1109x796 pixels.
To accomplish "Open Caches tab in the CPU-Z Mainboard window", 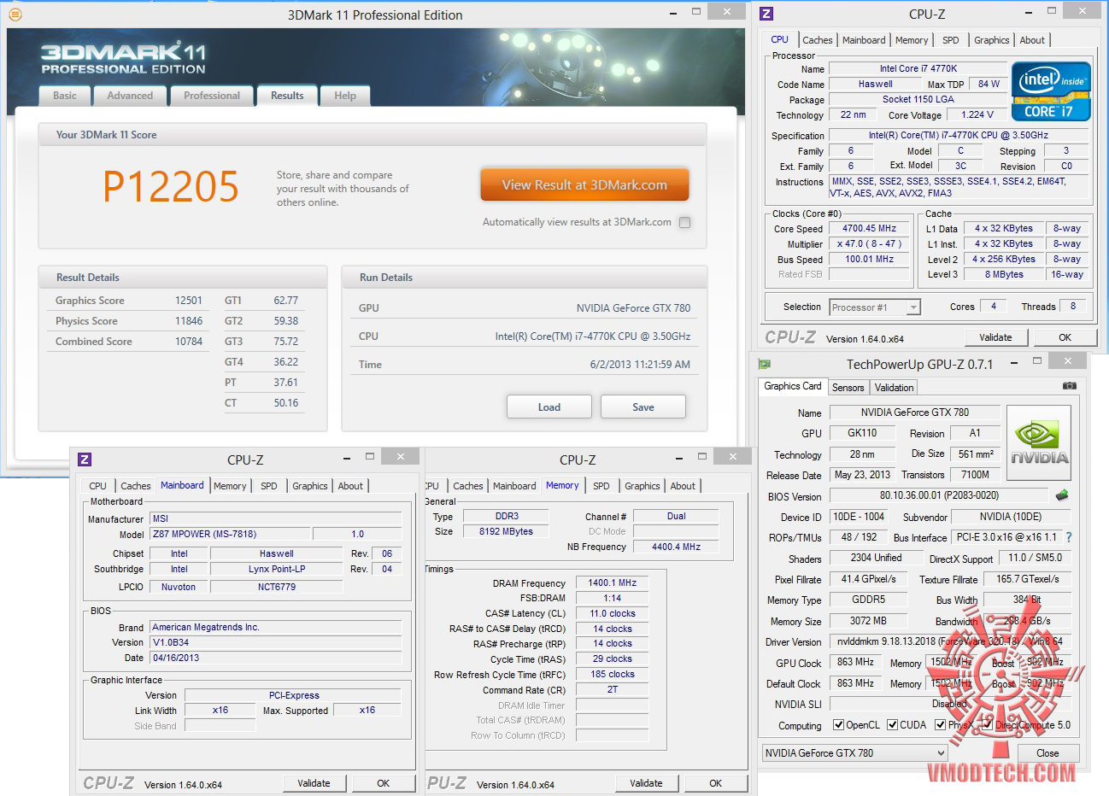I will [136, 486].
